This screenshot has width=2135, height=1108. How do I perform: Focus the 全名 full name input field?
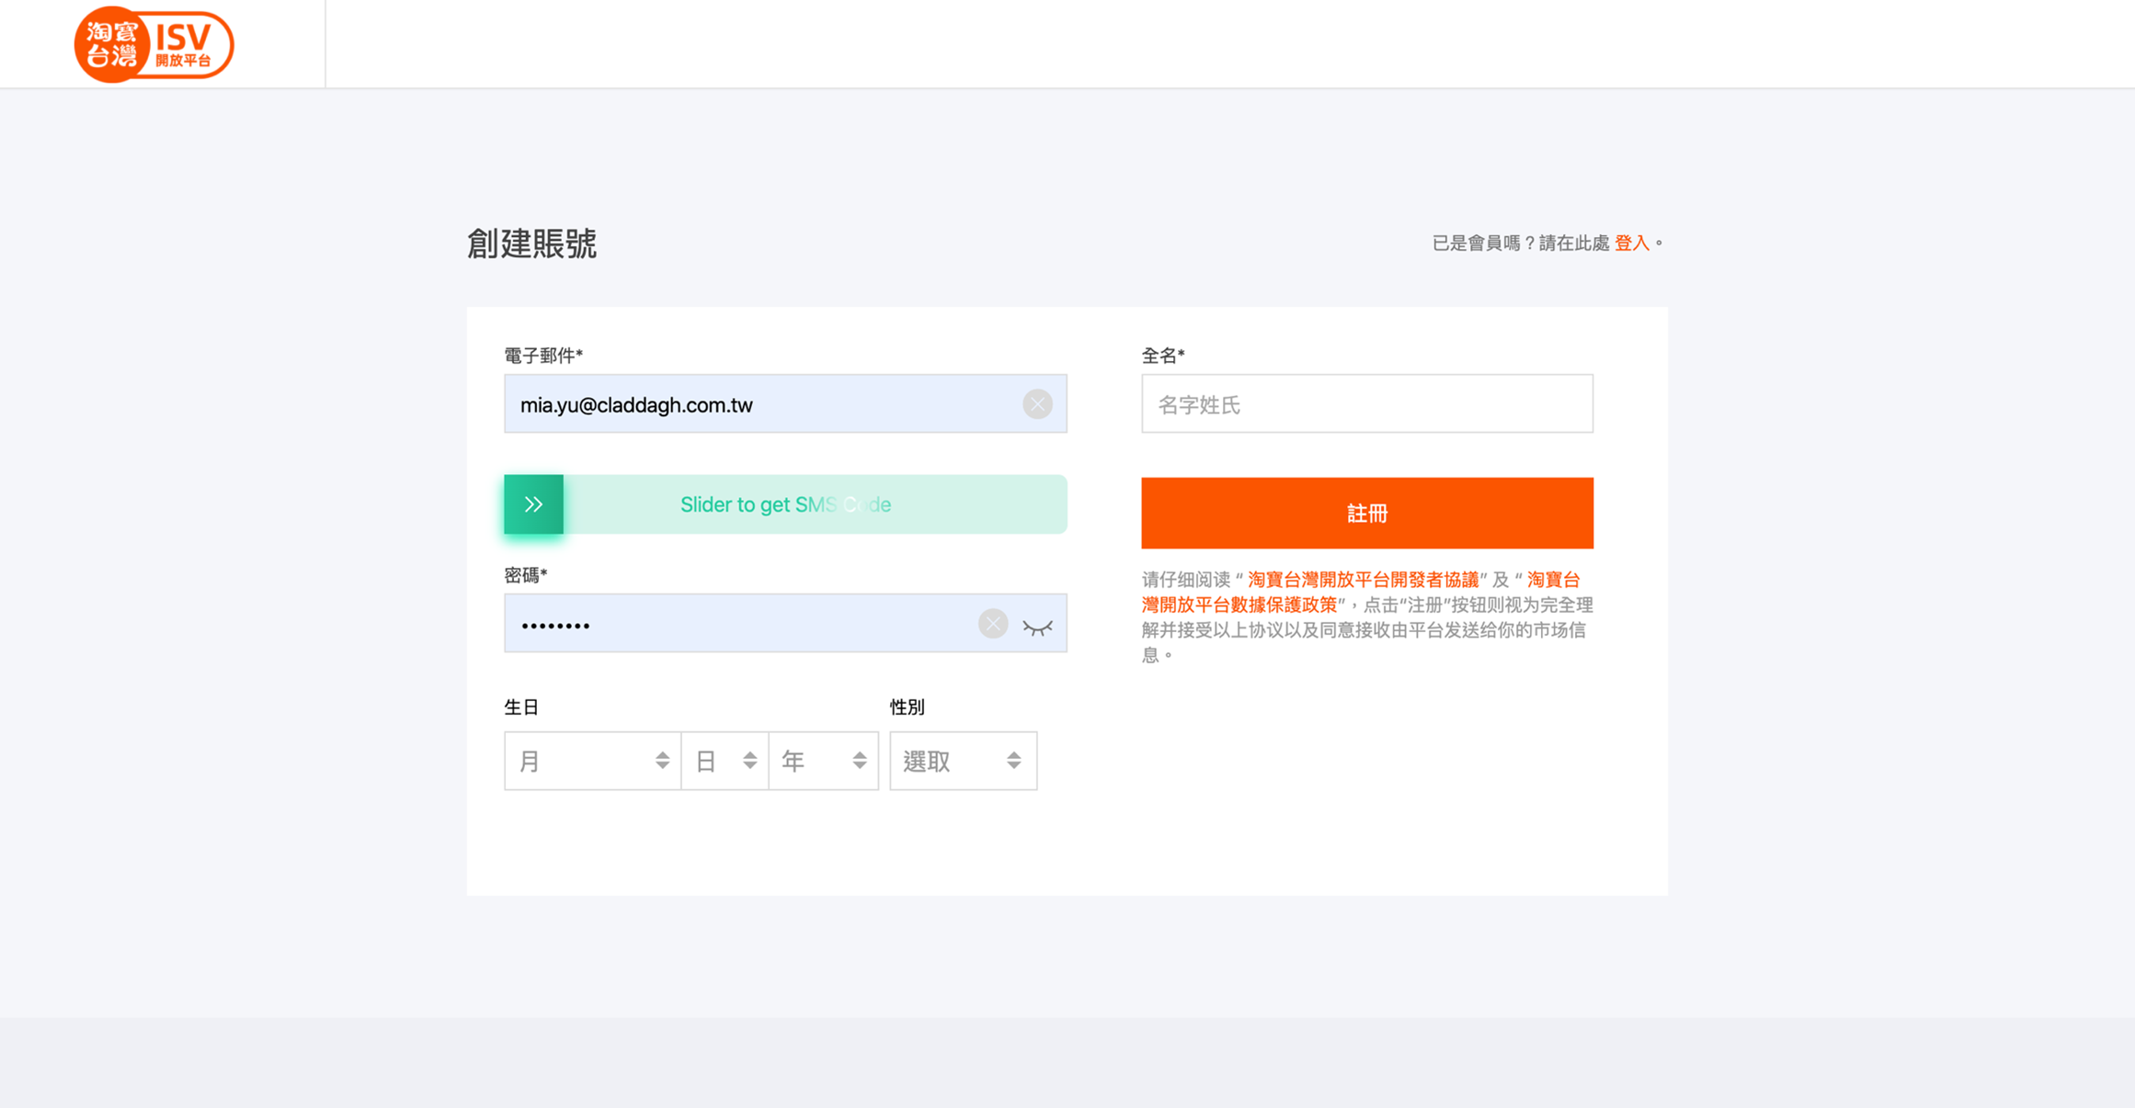click(1367, 403)
